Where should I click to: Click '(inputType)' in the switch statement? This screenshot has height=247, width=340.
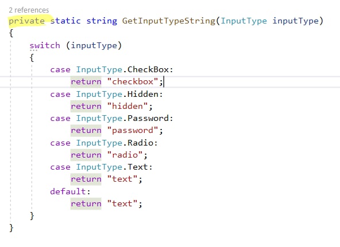[x=94, y=46]
